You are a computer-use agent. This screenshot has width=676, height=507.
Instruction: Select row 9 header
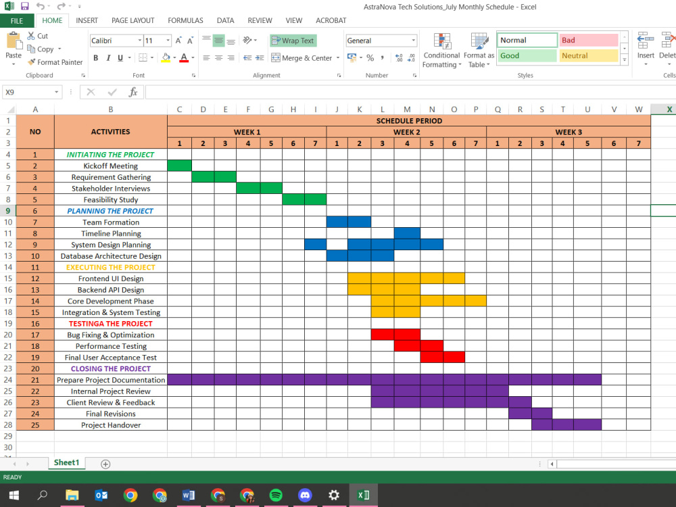[8, 211]
